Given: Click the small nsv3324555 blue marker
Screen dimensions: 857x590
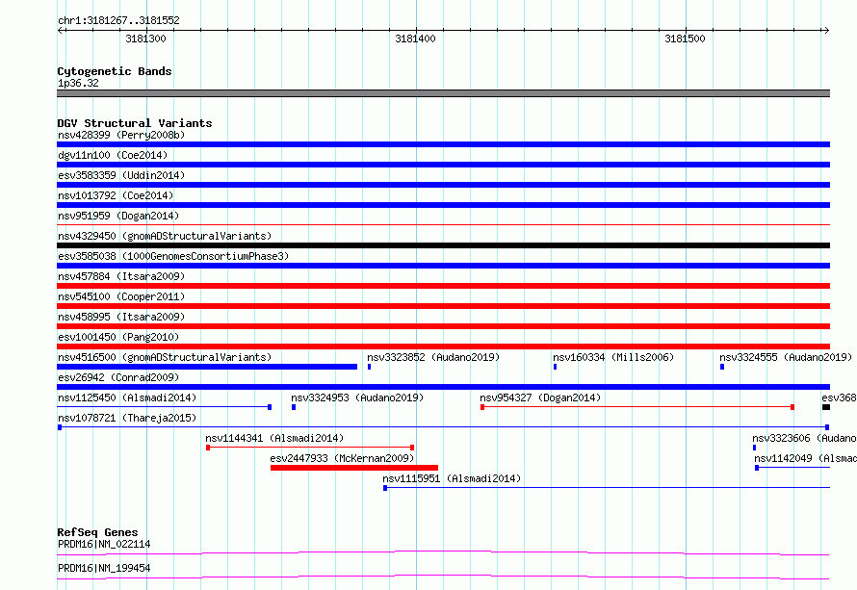Looking at the screenshot, I should coord(722,367).
